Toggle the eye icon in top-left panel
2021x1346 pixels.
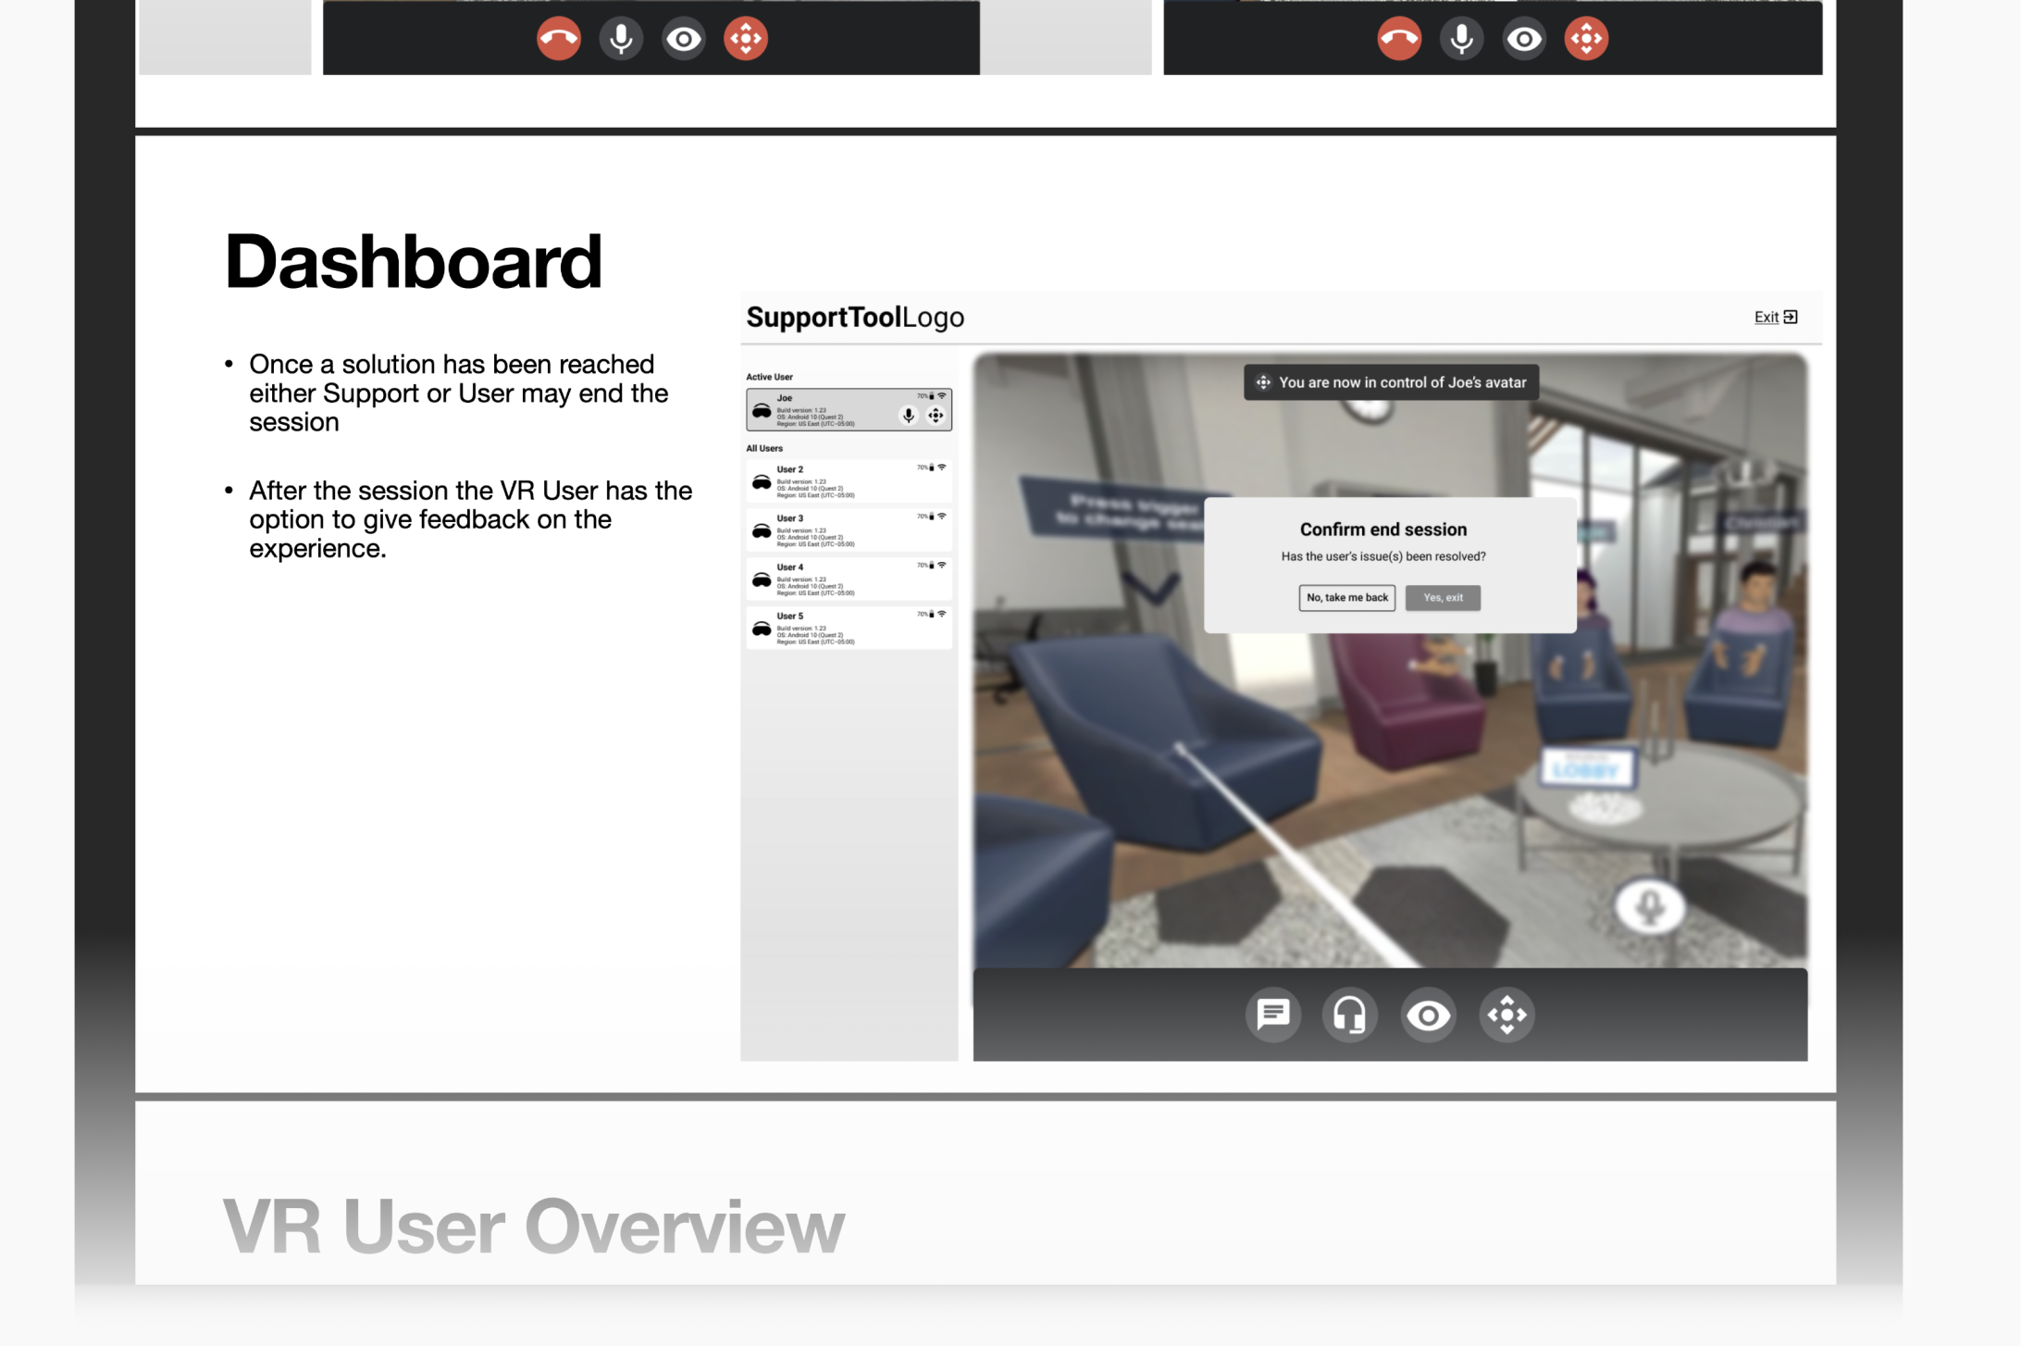(684, 39)
